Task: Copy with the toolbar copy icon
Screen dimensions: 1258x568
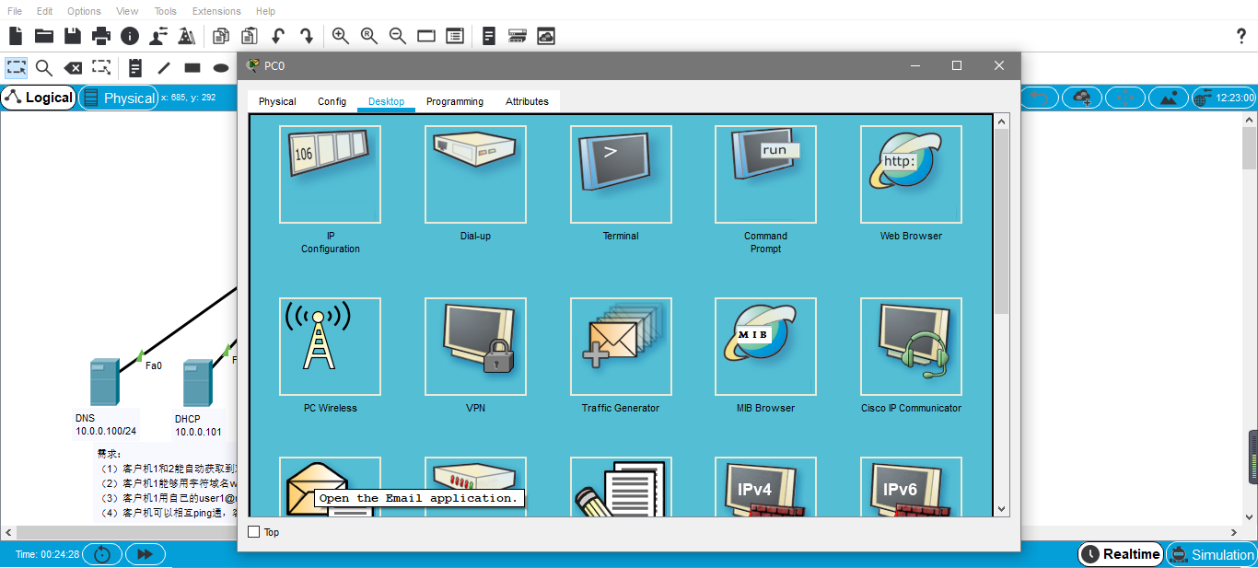Action: (x=221, y=36)
